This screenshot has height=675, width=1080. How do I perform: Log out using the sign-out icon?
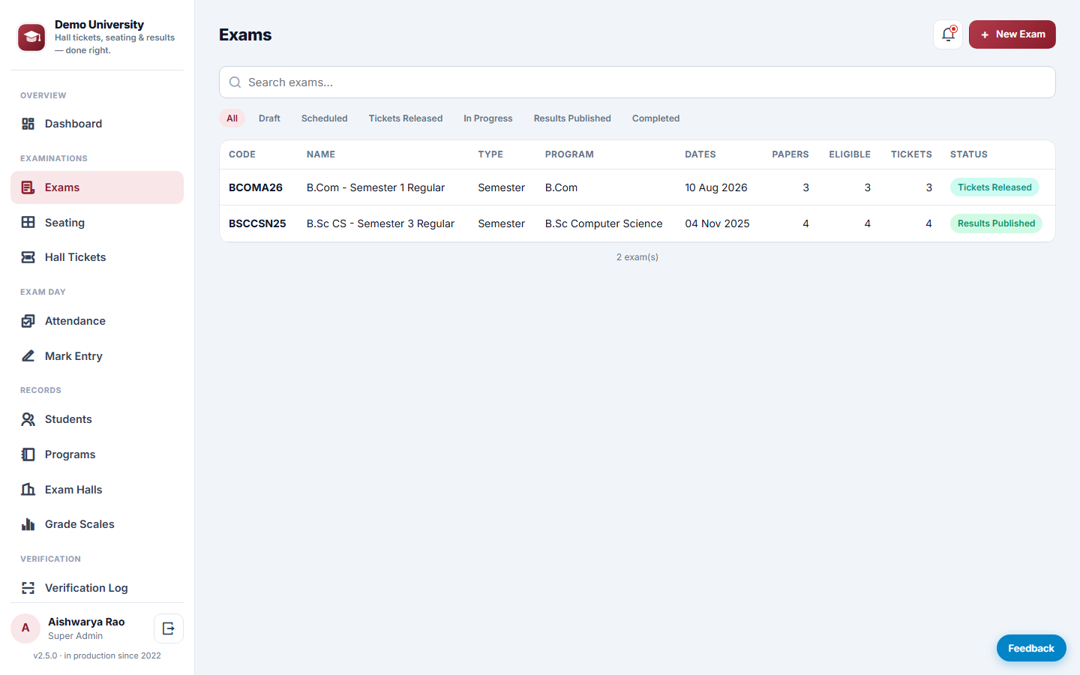169,628
